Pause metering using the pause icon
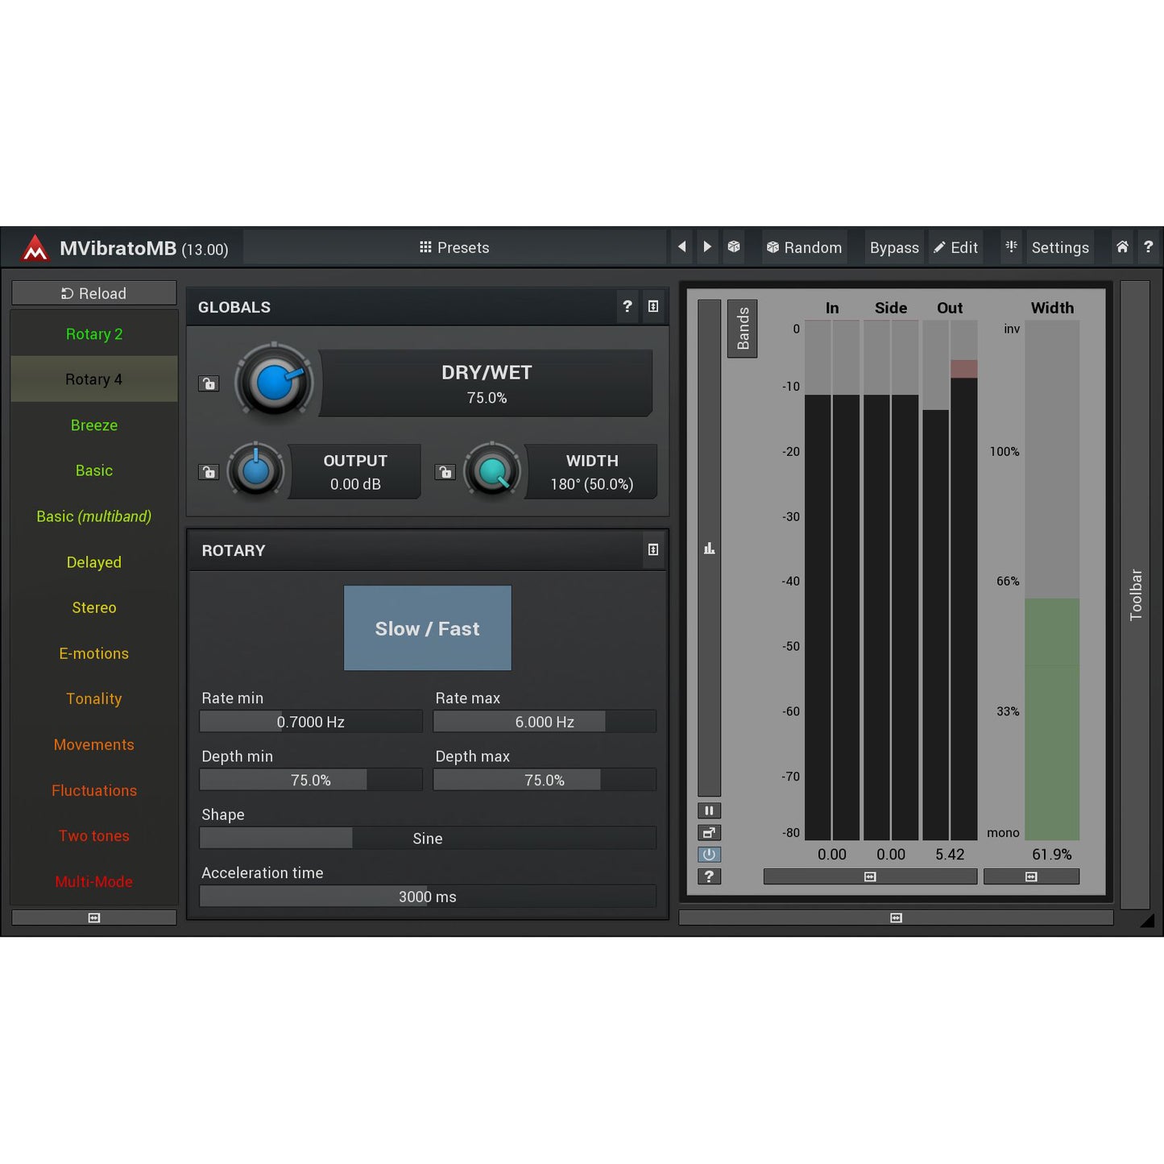This screenshot has width=1164, height=1164. tap(709, 810)
